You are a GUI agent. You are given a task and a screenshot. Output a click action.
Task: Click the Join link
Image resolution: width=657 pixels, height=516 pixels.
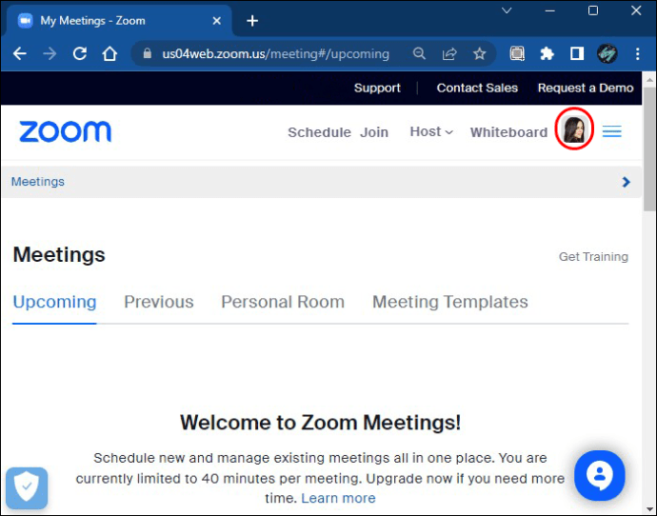click(374, 132)
